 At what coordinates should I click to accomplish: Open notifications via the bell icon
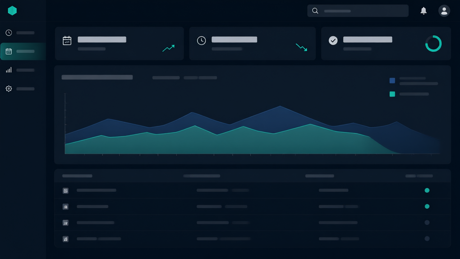coord(424,11)
